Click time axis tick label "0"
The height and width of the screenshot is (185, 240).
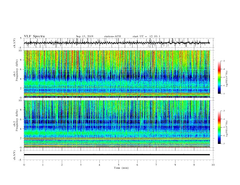coord(24,165)
